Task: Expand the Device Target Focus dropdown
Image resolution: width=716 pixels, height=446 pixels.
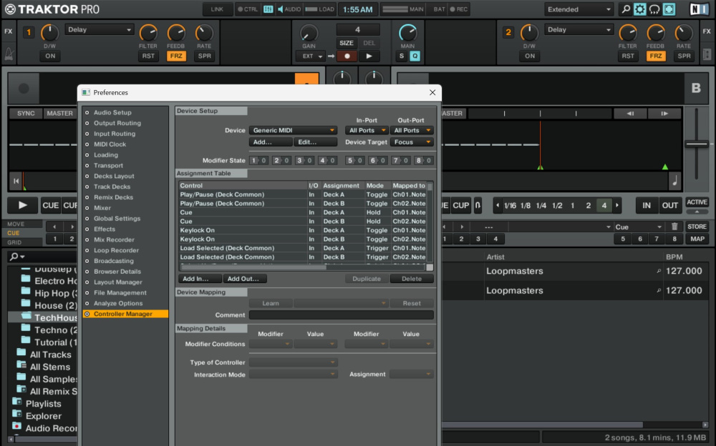Action: pos(412,142)
